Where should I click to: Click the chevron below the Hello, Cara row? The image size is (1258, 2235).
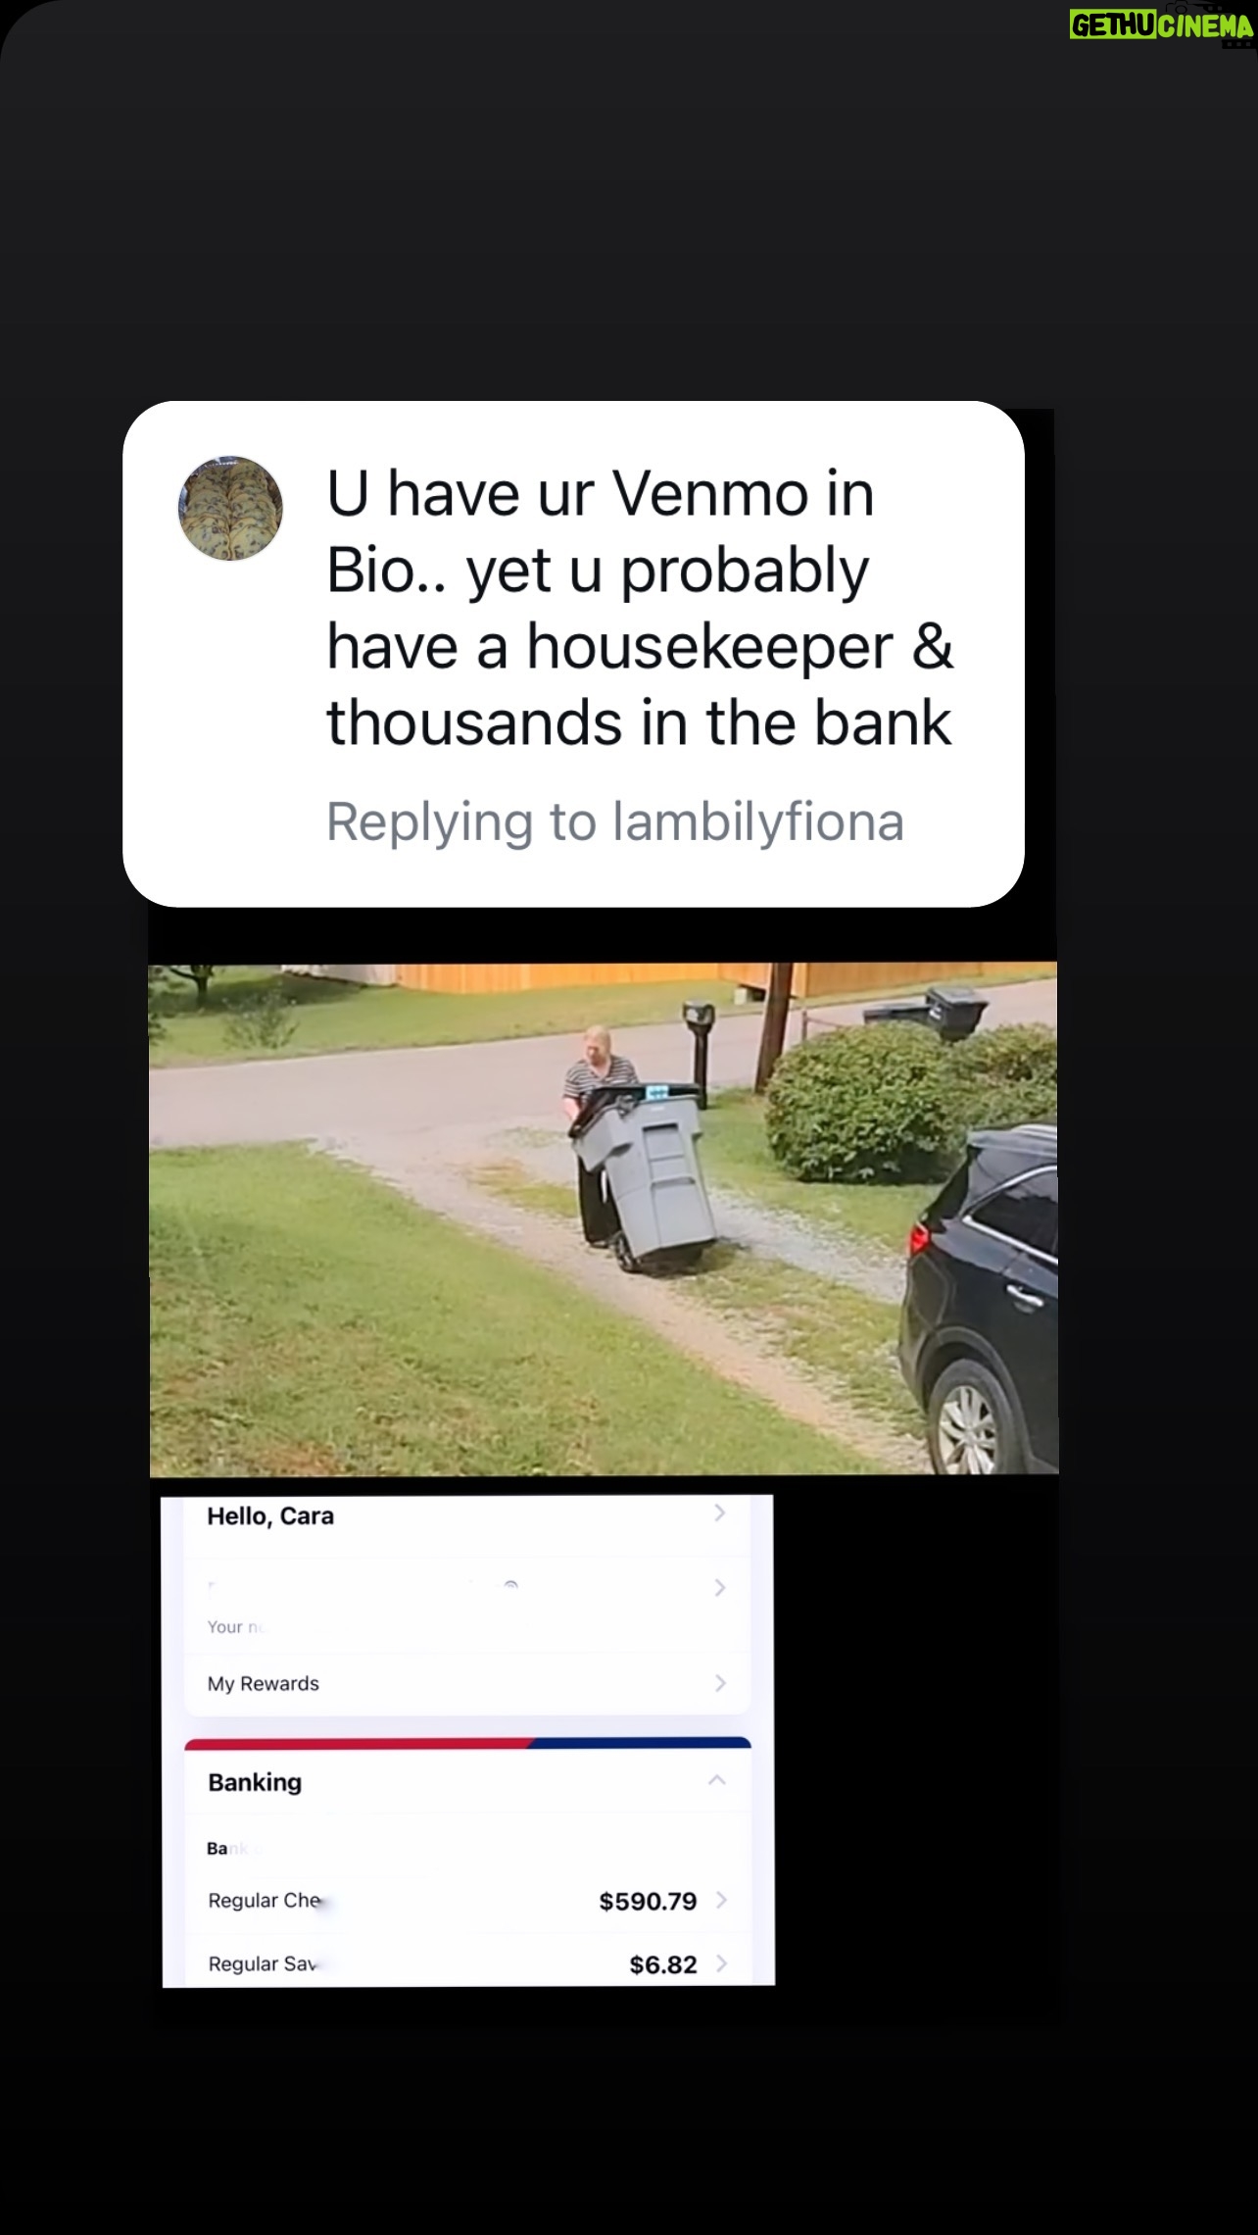[x=720, y=1587]
